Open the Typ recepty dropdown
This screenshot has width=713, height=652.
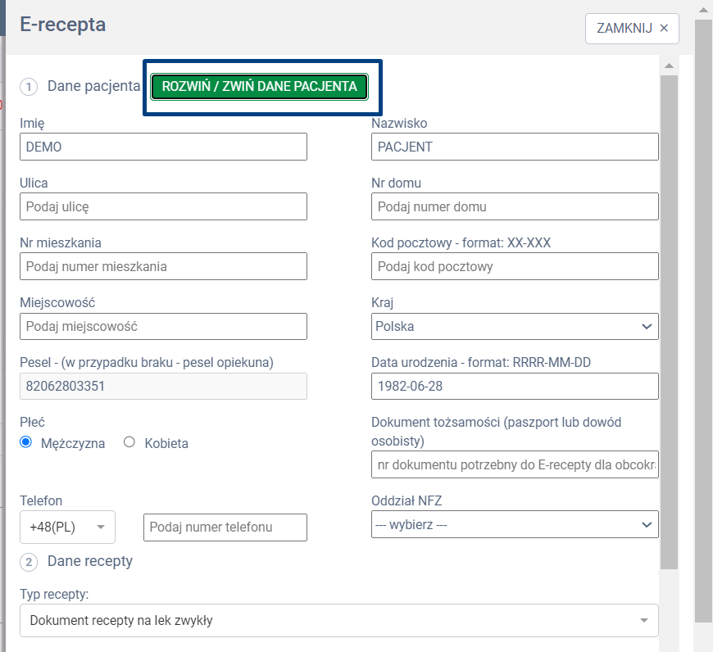(x=338, y=620)
